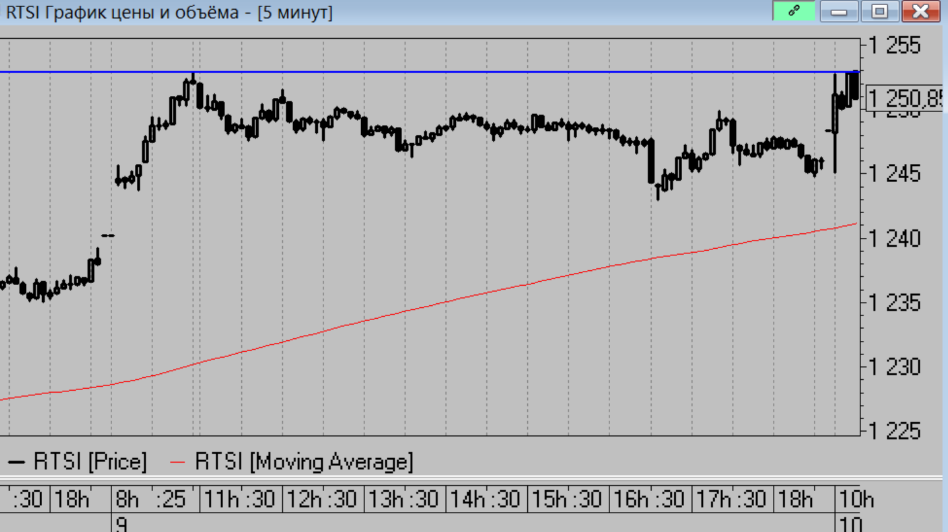Select the blue horizontal level line
The image size is (948, 532).
(454, 72)
